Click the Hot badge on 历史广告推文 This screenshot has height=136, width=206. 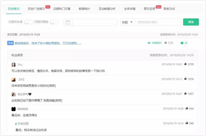(48, 7)
